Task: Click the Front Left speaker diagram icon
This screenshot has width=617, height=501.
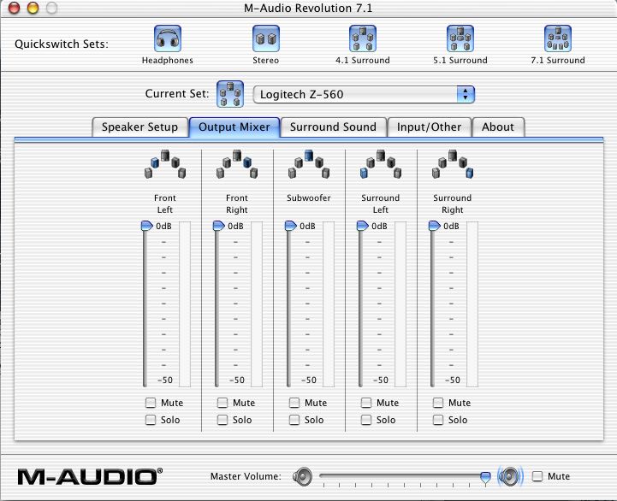Action: (x=165, y=164)
